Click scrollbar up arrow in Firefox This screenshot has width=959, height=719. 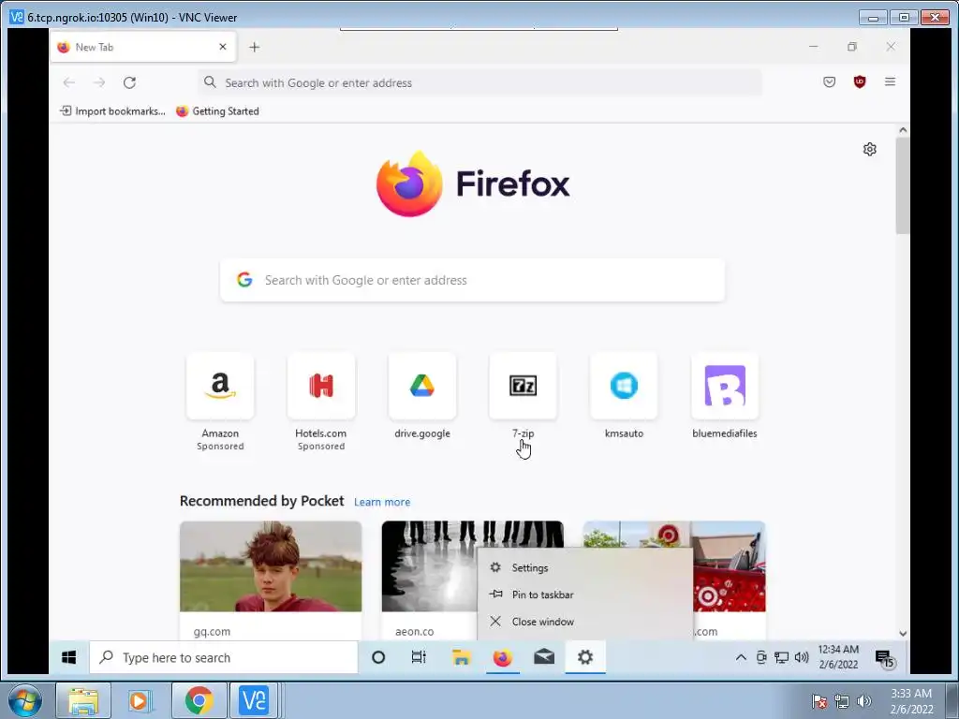(x=903, y=130)
